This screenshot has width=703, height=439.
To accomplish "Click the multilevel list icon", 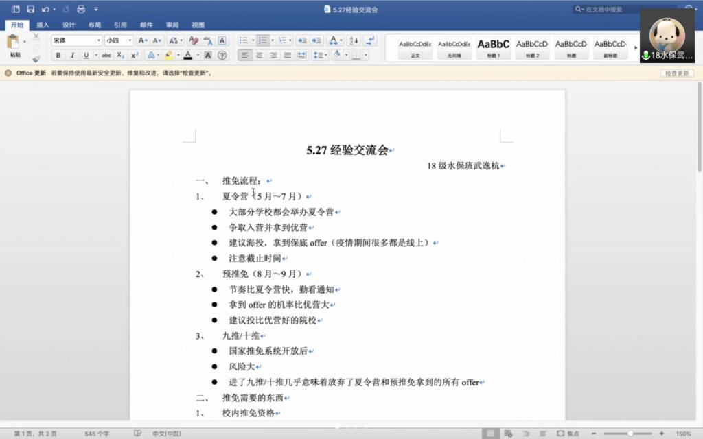I will (x=282, y=40).
